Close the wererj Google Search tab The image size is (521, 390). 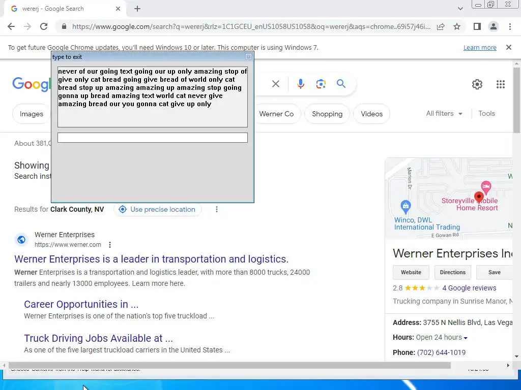click(118, 9)
